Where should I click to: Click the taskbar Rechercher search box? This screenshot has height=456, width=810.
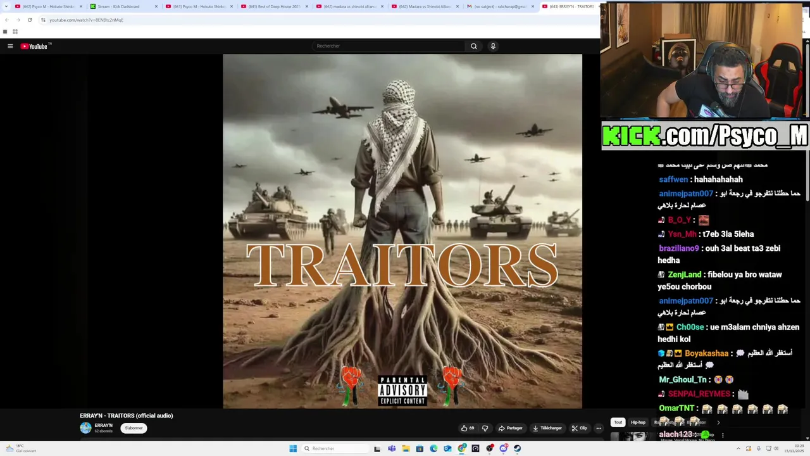(335, 448)
